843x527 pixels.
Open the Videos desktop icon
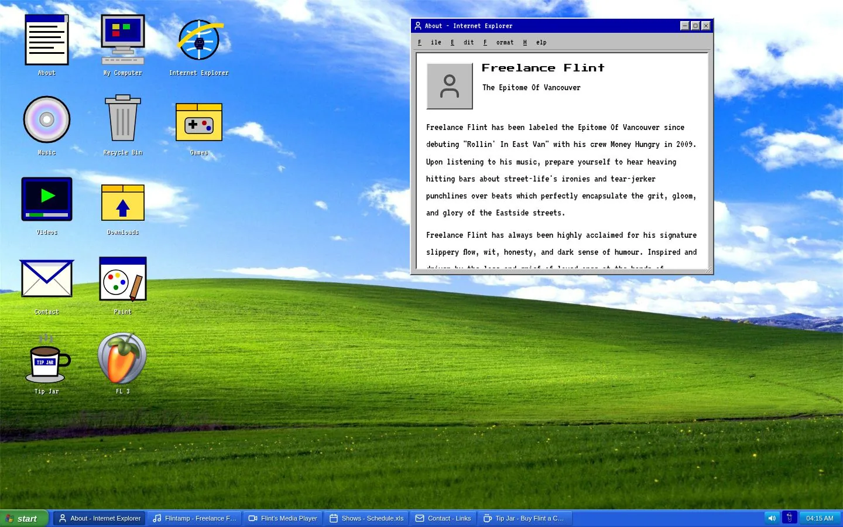pyautogui.click(x=47, y=205)
